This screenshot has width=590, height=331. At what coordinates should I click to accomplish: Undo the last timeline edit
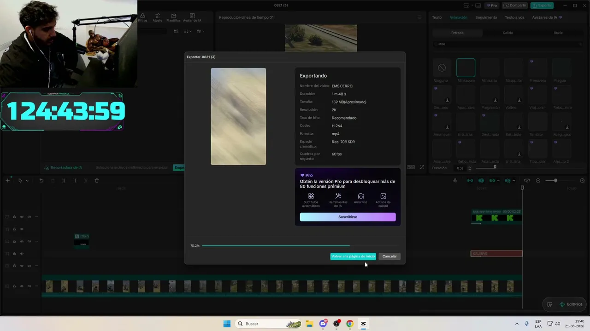41,181
